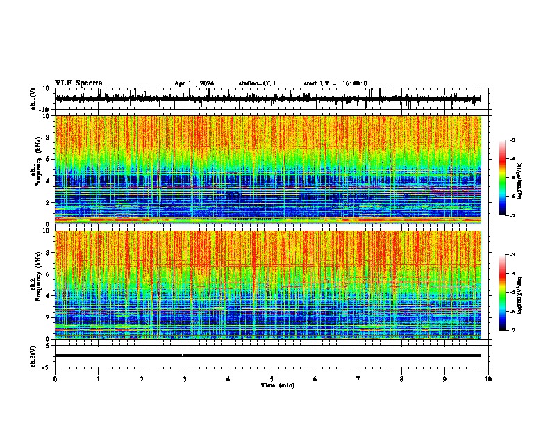
Task: Click the "VLF Spectra" plot title
Action: [x=78, y=83]
